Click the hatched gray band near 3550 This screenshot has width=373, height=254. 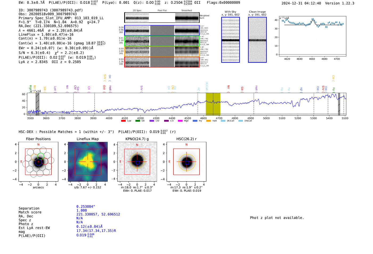38,104
